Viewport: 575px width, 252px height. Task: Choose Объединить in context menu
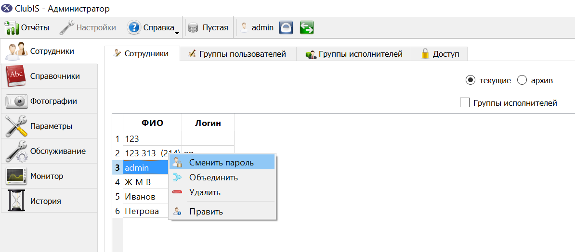[222, 177]
